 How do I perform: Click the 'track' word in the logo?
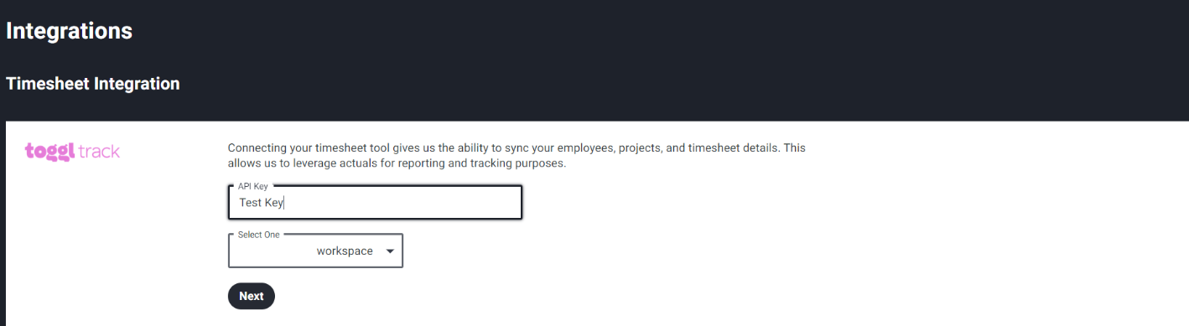point(100,152)
